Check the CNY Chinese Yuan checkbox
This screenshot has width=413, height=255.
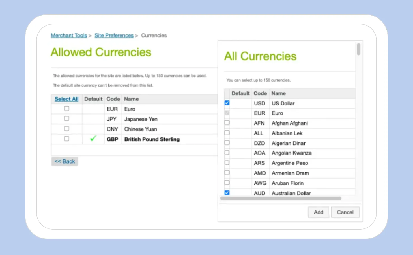(66, 129)
